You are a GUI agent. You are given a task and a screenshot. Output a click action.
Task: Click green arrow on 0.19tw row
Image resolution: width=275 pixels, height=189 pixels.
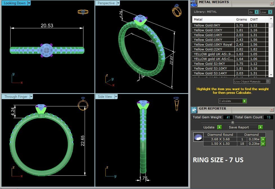click(263, 139)
